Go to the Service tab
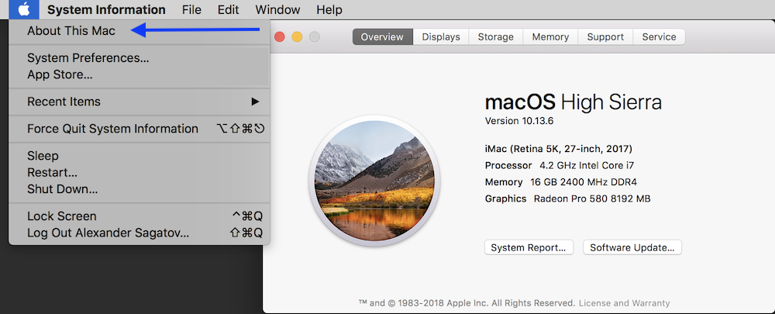The height and width of the screenshot is (314, 775). pyautogui.click(x=659, y=37)
